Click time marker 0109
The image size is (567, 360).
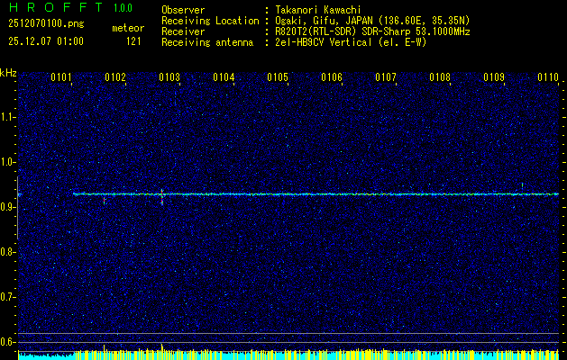click(494, 76)
